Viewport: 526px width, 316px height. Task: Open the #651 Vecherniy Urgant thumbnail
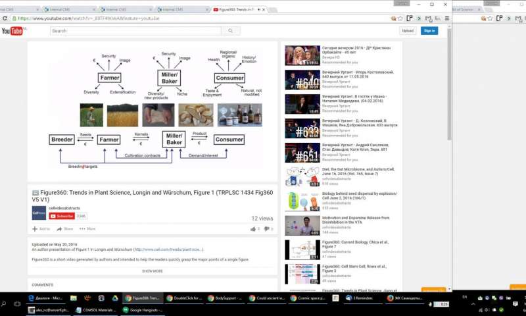(x=302, y=153)
